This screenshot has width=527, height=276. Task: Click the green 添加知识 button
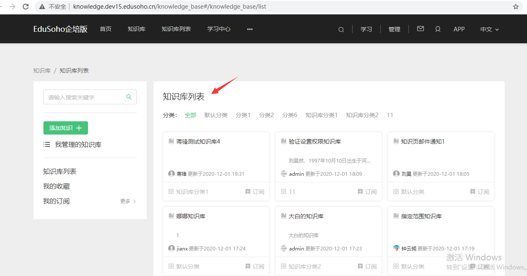pyautogui.click(x=65, y=128)
